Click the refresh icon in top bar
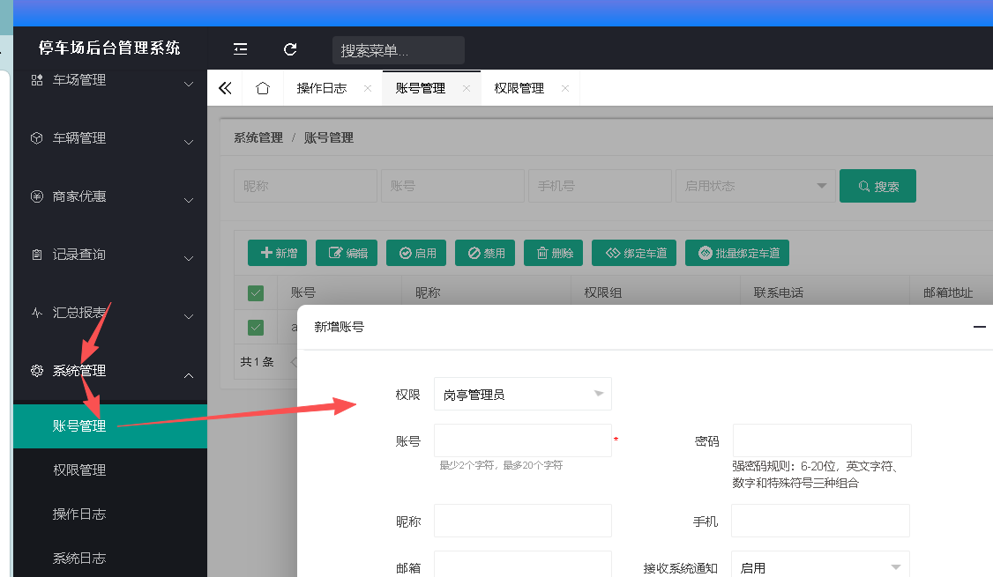993x577 pixels. 290,48
